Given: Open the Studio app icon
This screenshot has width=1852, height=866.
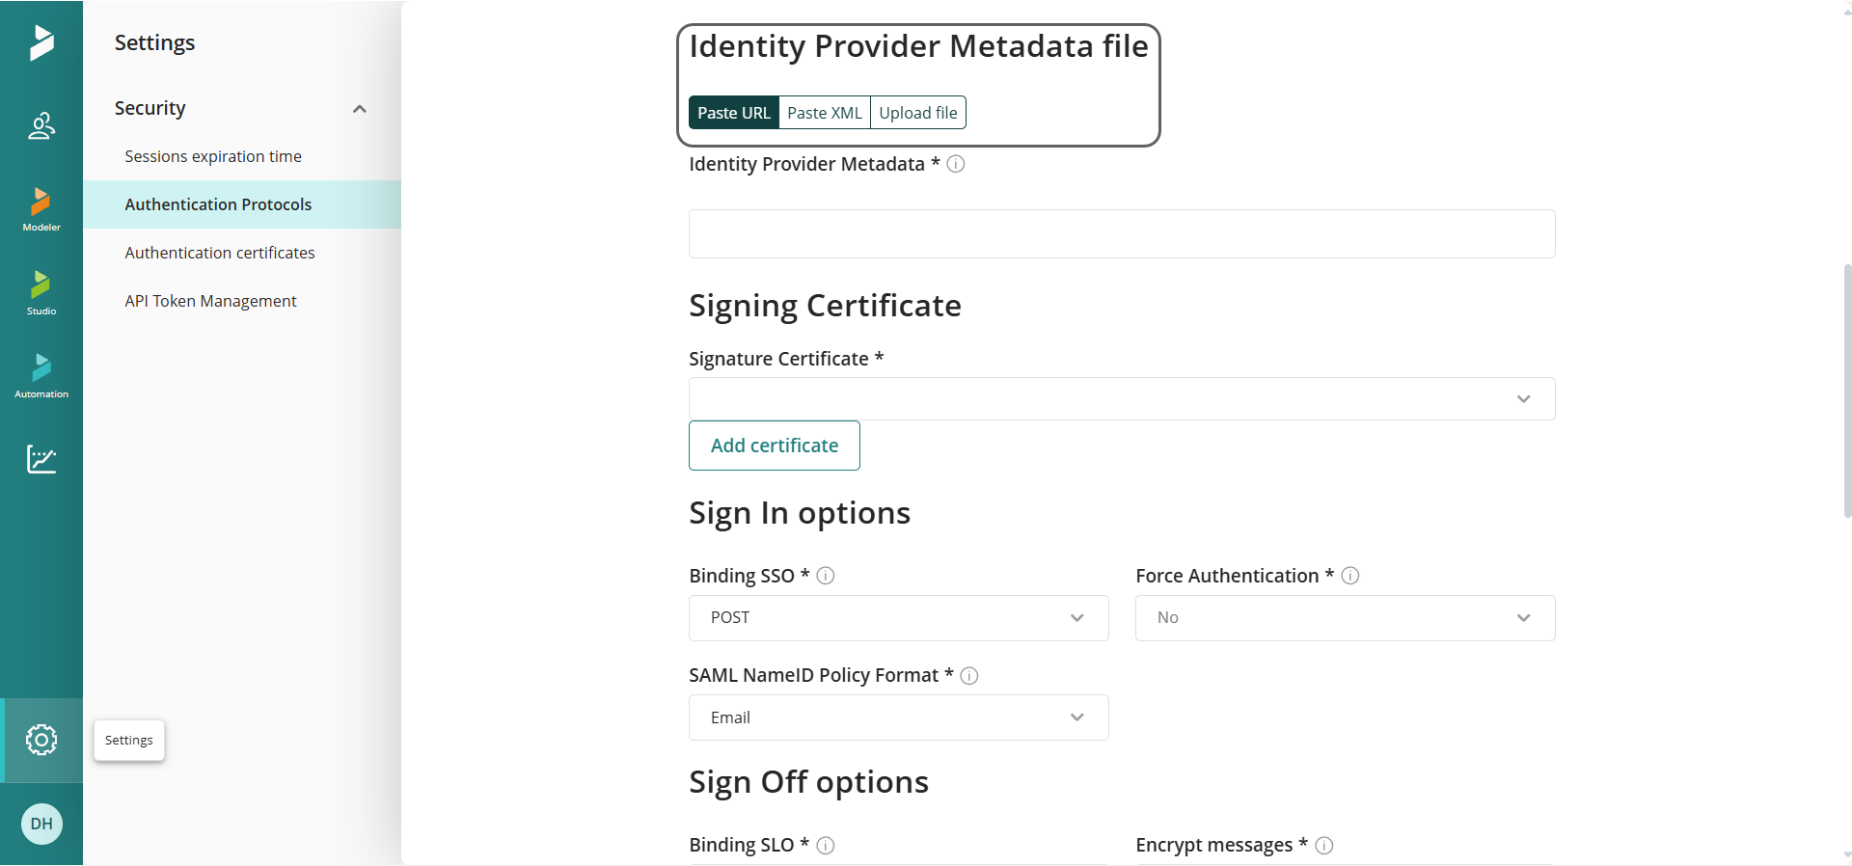Looking at the screenshot, I should pos(41,293).
